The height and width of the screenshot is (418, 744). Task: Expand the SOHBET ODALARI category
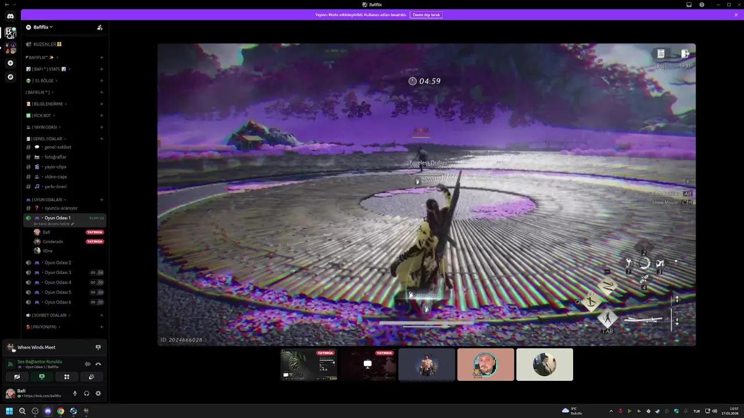pyautogui.click(x=50, y=315)
